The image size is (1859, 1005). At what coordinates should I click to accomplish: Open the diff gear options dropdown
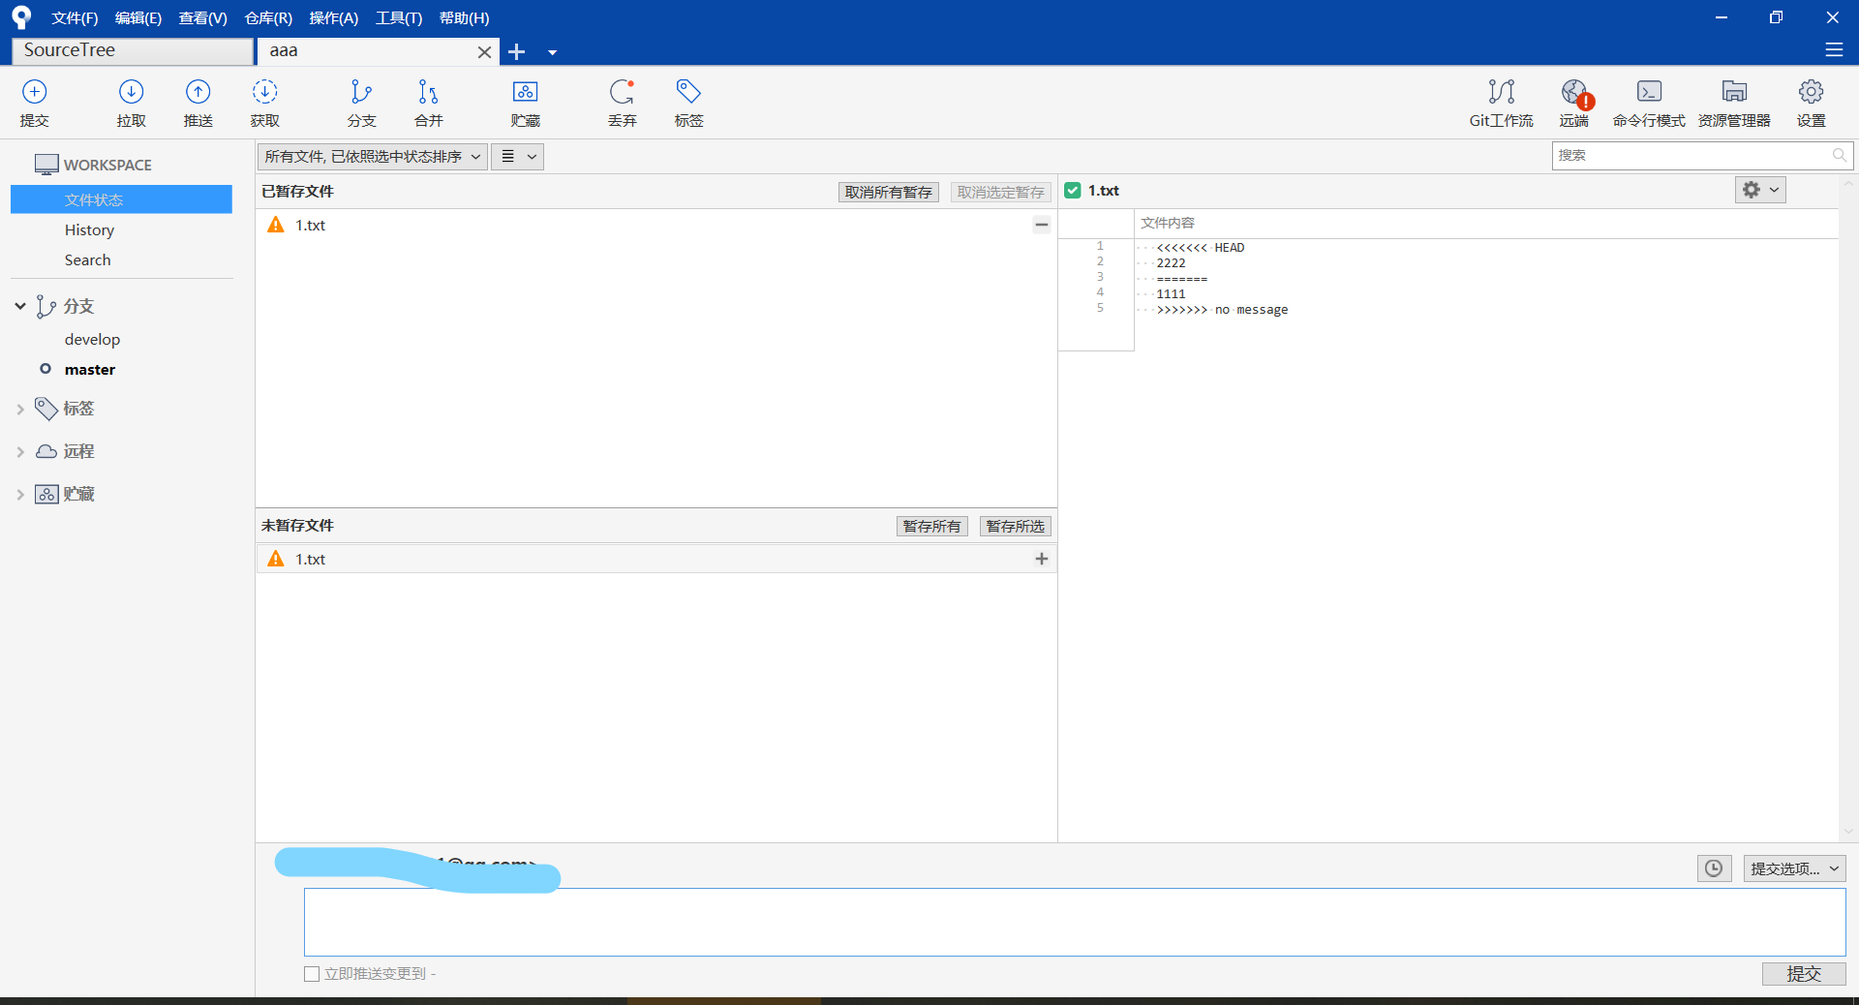point(1760,190)
